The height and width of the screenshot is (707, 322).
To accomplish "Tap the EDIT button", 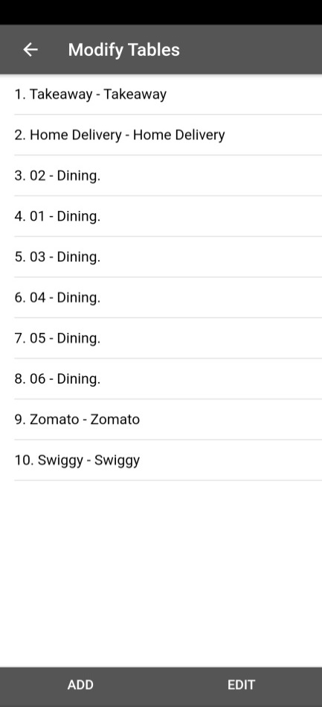I will [242, 685].
